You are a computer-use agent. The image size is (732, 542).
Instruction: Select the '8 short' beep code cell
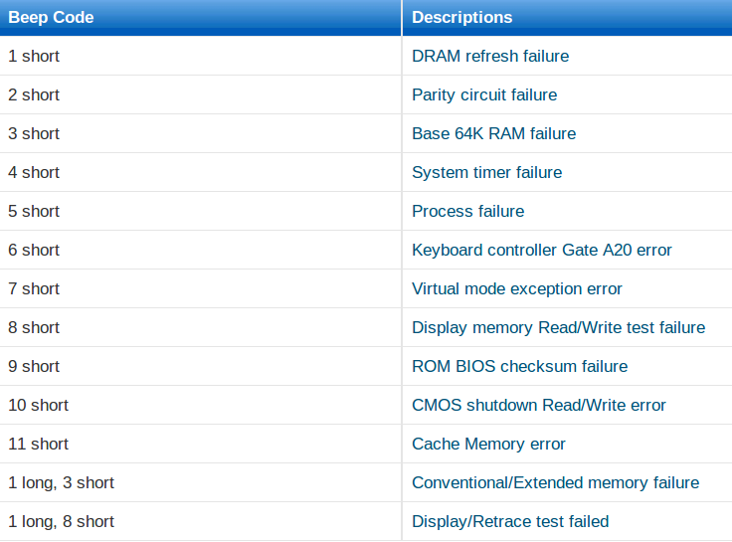(x=200, y=327)
